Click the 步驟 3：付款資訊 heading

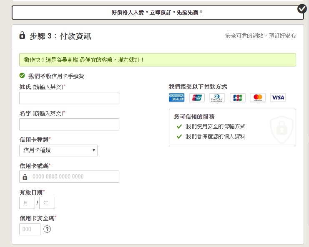[x=60, y=36]
